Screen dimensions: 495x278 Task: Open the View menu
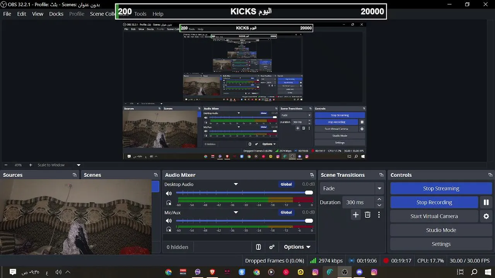[38, 14]
